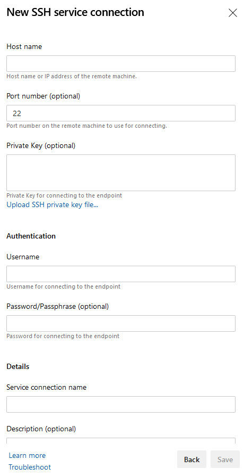
Task: Click the Password/Passphrase input field
Action: (x=121, y=323)
